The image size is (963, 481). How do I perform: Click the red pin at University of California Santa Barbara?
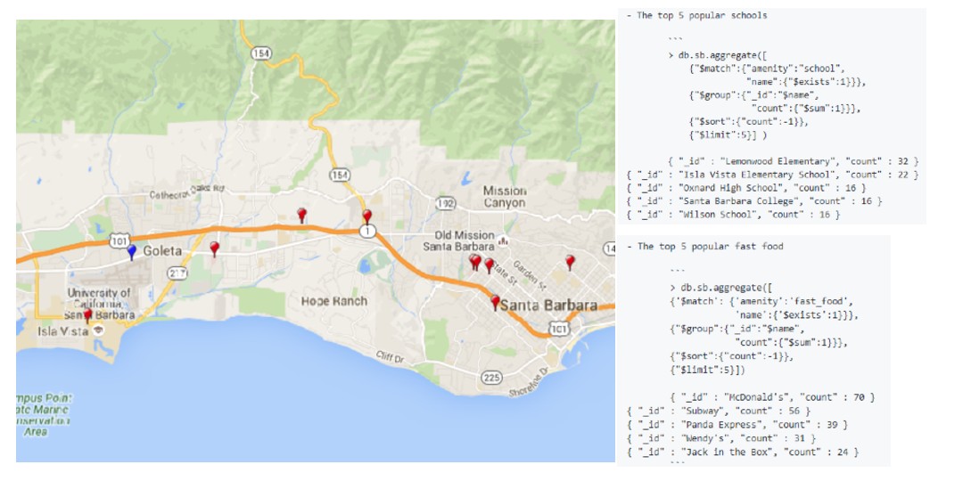click(x=87, y=314)
